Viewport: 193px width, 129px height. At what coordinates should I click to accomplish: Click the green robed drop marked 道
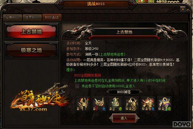pyautogui.click(x=115, y=104)
